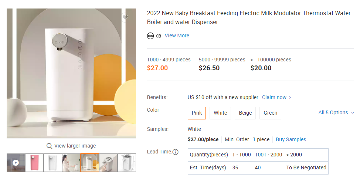Open the dimensions diagram thumbnail

point(127,163)
